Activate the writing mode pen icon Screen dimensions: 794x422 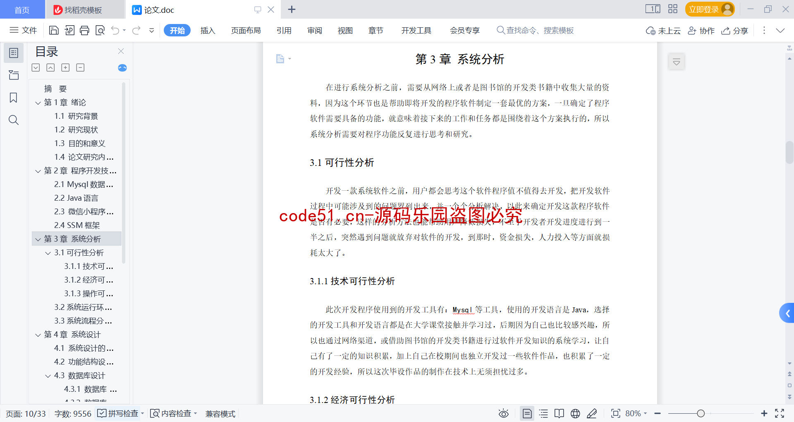[592, 413]
